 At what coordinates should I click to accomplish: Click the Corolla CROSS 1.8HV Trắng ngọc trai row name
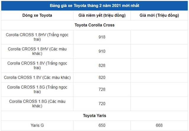coord(37,37)
